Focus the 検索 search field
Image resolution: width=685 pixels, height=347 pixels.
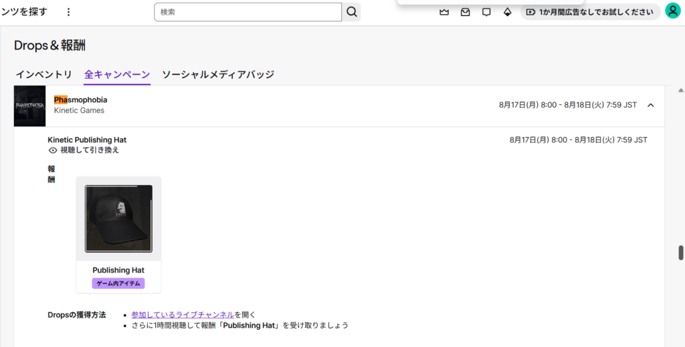pos(248,12)
